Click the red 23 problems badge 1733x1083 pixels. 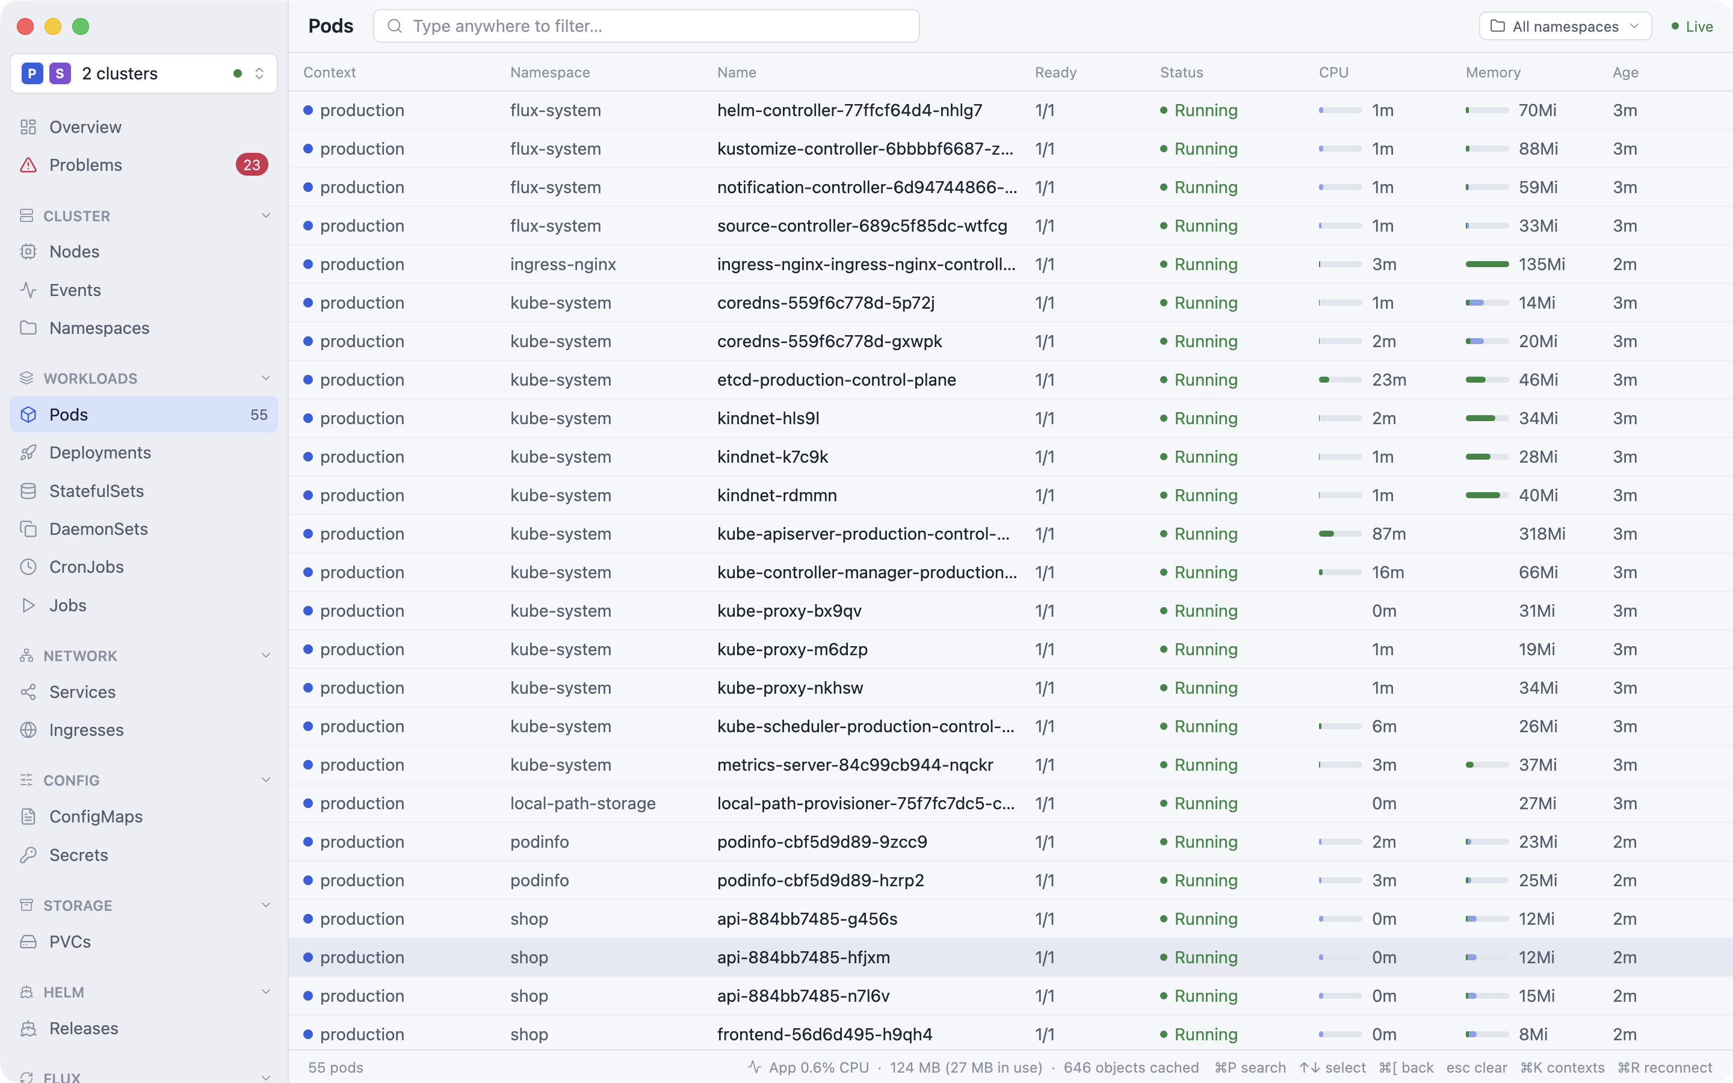pos(252,165)
